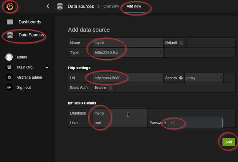Click the Url input field
This screenshot has width=238, height=162.
(128, 78)
